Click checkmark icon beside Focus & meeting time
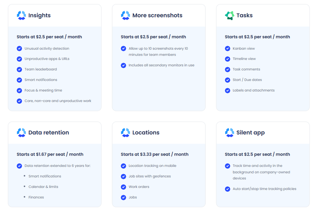 point(19,90)
